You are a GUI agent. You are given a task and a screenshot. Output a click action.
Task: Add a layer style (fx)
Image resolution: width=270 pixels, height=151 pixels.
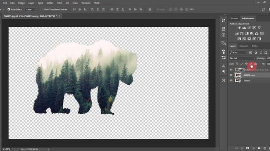[x=242, y=148]
